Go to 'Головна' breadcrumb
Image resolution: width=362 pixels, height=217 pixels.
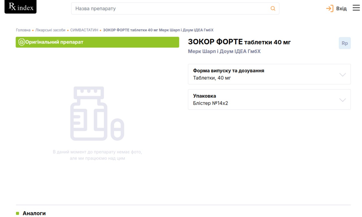(23, 30)
